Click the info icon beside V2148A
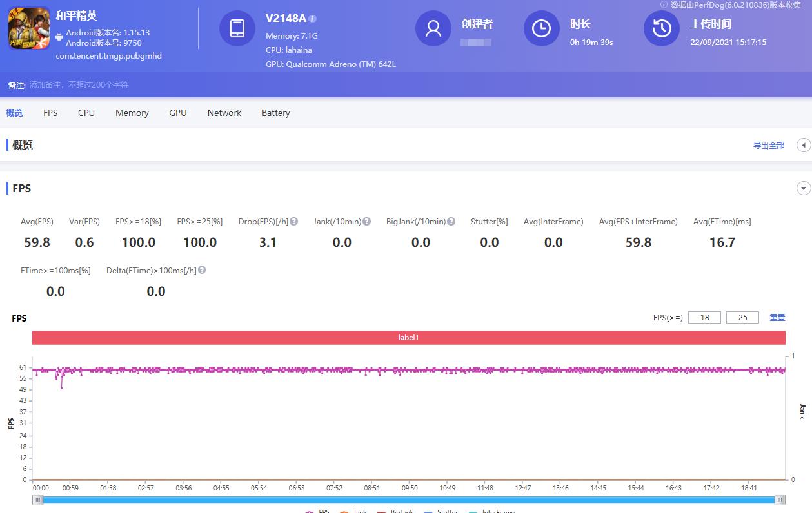Screen dimensions: 812x513 coord(313,19)
